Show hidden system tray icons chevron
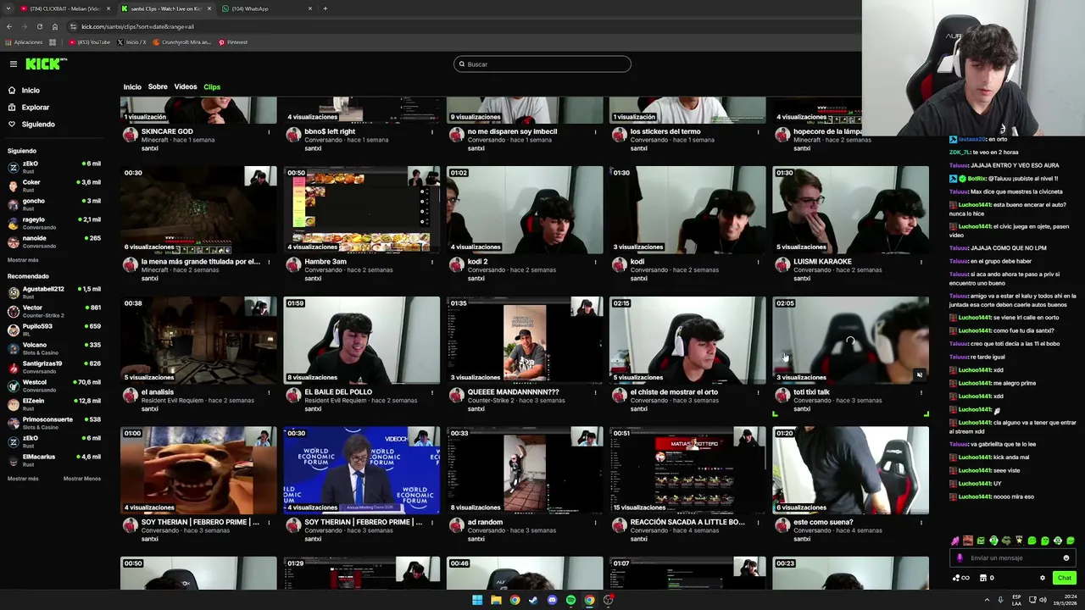Viewport: 1085px width, 610px height. pyautogui.click(x=987, y=600)
